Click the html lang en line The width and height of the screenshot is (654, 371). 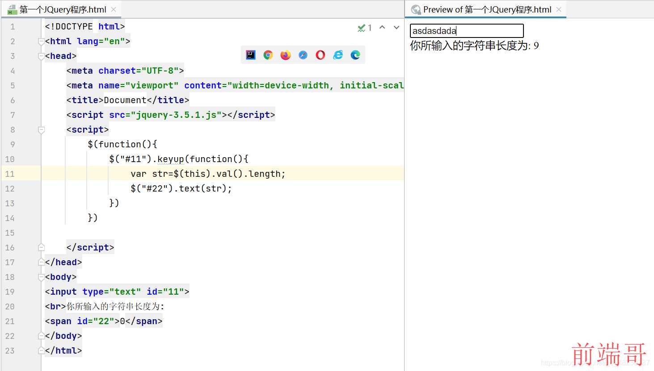pos(88,41)
